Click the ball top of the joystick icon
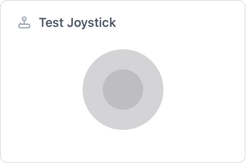The height and width of the screenshot is (163, 246). [24, 19]
